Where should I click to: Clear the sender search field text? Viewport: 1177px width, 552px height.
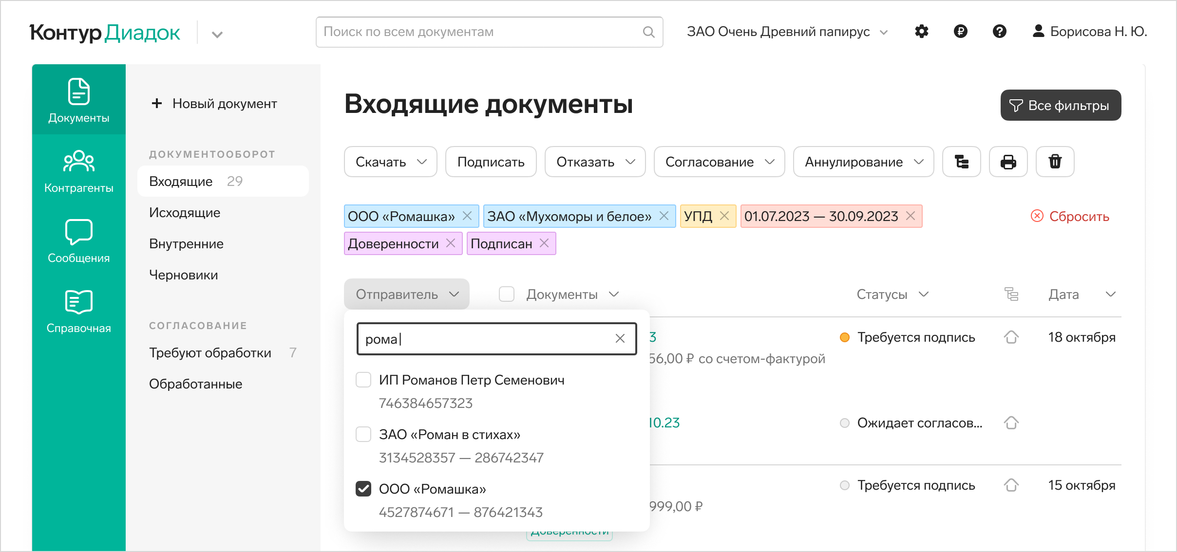(x=620, y=338)
